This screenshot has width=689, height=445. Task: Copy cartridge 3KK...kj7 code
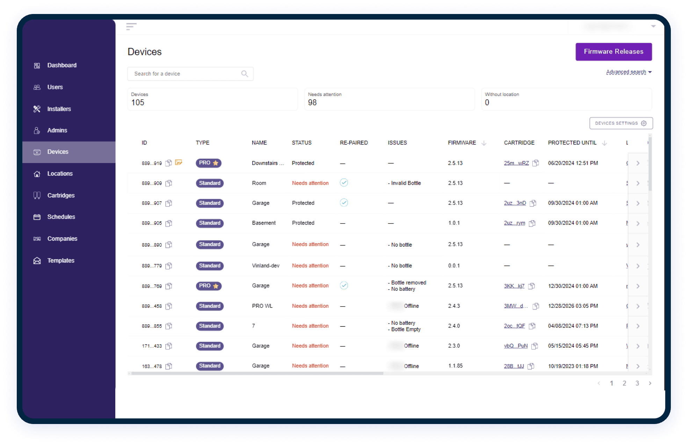531,286
